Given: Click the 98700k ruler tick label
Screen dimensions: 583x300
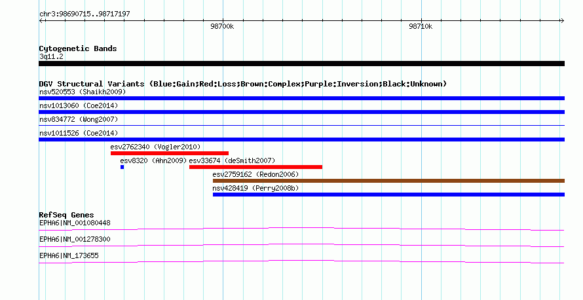Looking at the screenshot, I should coord(222,26).
